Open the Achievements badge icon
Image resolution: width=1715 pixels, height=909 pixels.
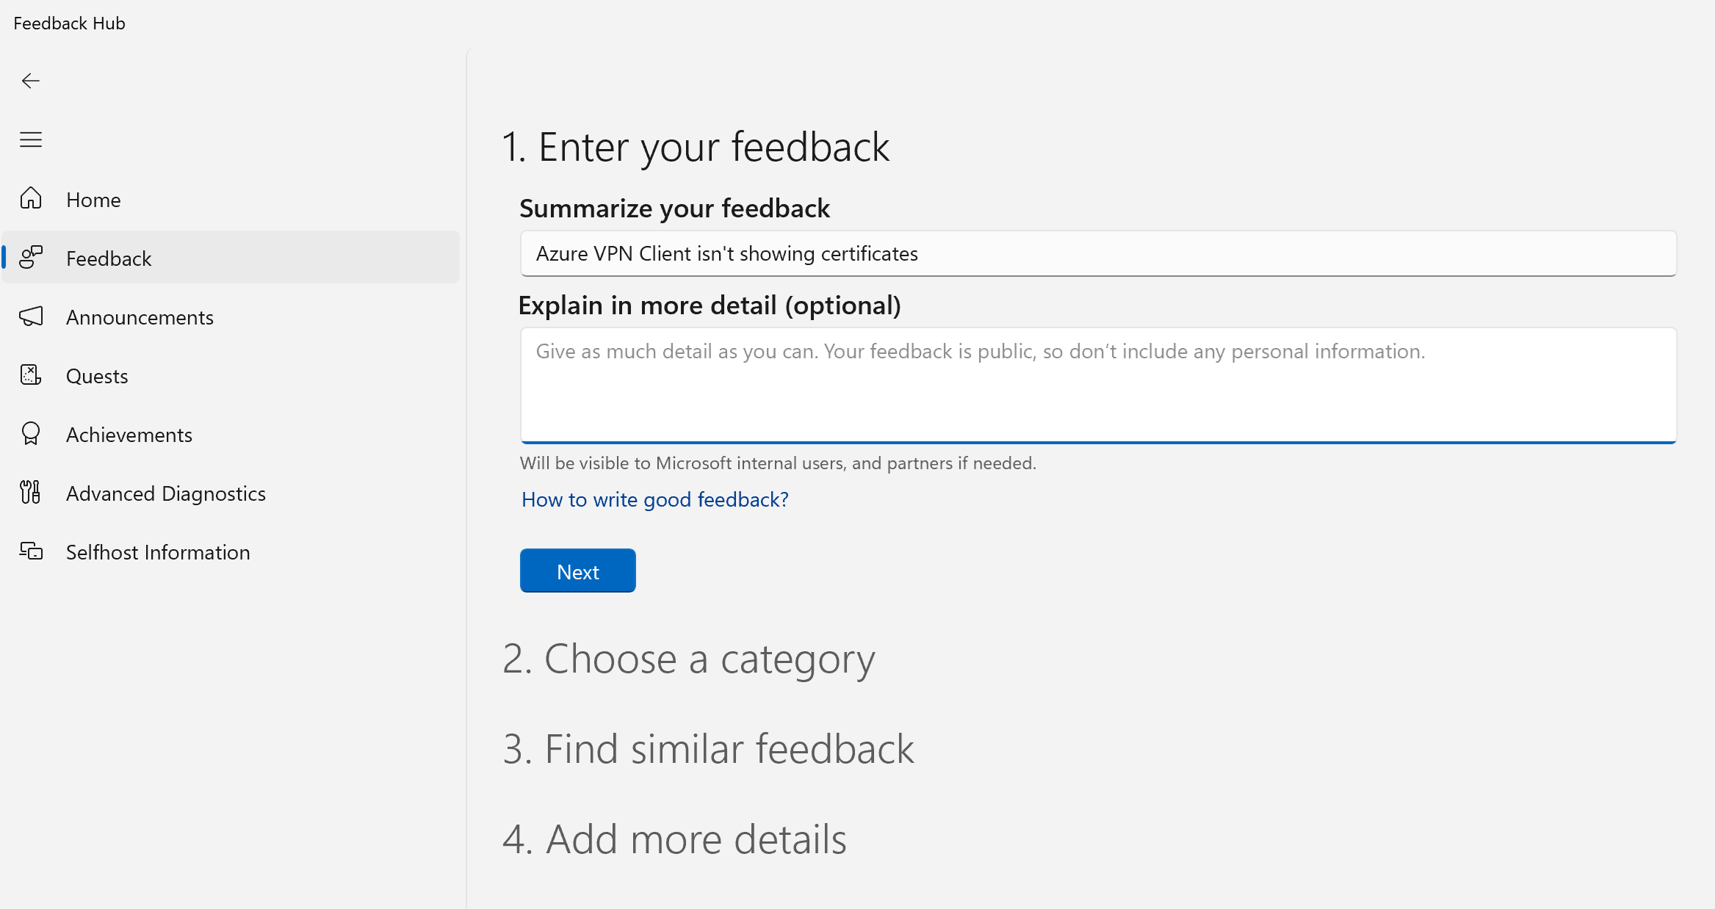pyautogui.click(x=31, y=434)
